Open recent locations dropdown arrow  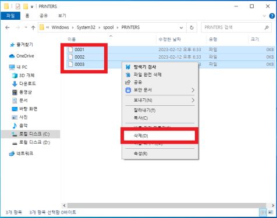point(26,27)
